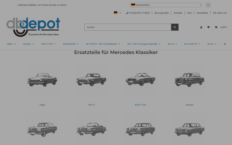
Task: Open the language flag dropdown
Action: tap(117, 13)
